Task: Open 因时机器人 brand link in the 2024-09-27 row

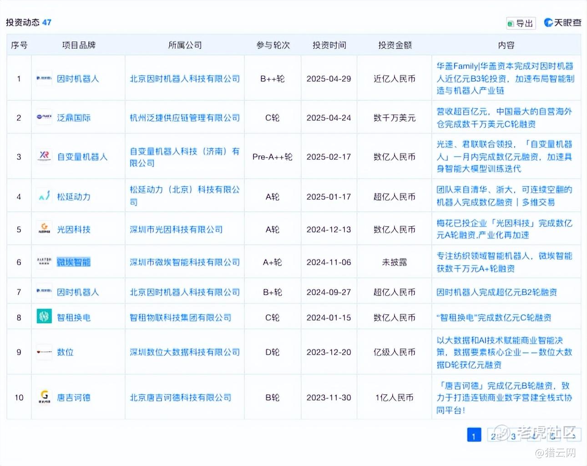Action: point(78,292)
